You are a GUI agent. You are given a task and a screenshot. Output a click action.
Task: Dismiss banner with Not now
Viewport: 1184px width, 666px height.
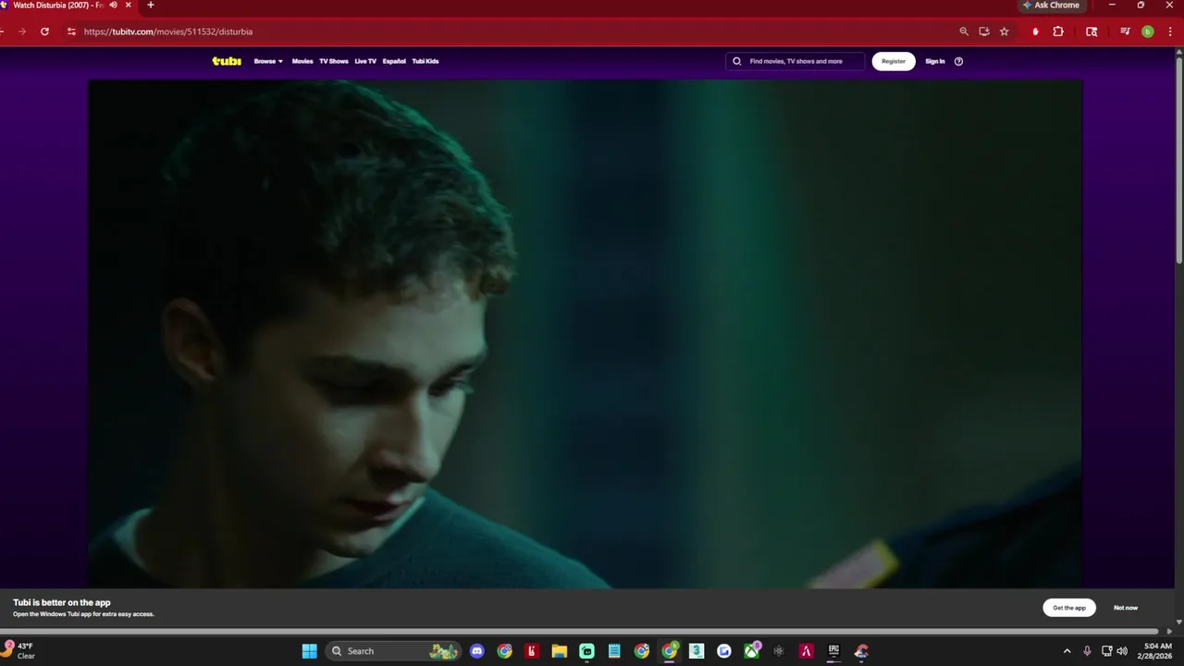[x=1126, y=608]
